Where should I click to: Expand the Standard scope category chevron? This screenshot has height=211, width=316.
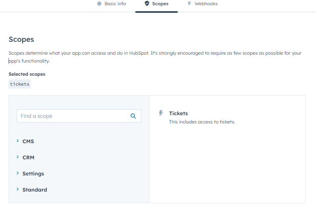click(x=17, y=189)
